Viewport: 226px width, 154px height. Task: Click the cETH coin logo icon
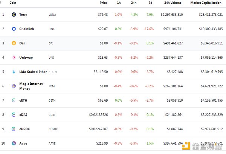(x=14, y=101)
